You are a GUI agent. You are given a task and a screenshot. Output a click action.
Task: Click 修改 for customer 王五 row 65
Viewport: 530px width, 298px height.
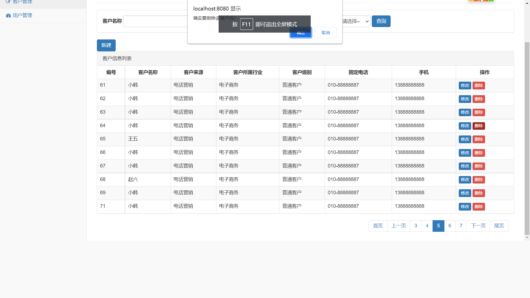[465, 139]
